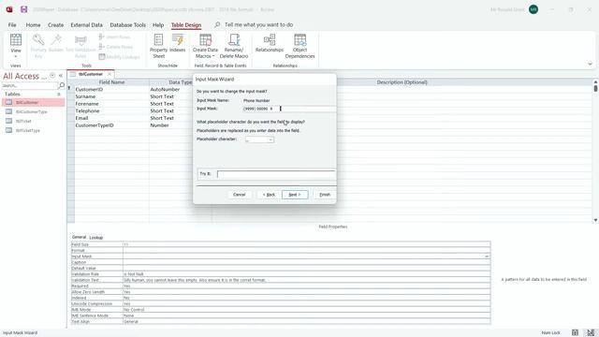
Task: Switch to Design View in status bar
Action: click(591, 332)
